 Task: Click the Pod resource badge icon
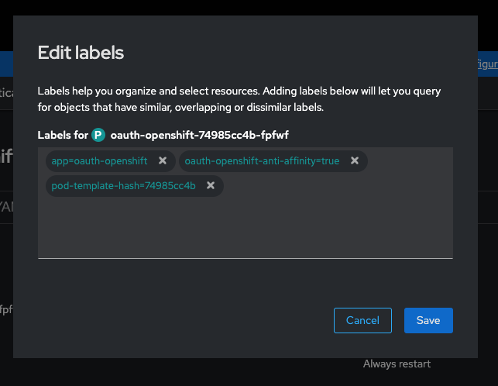(x=98, y=135)
